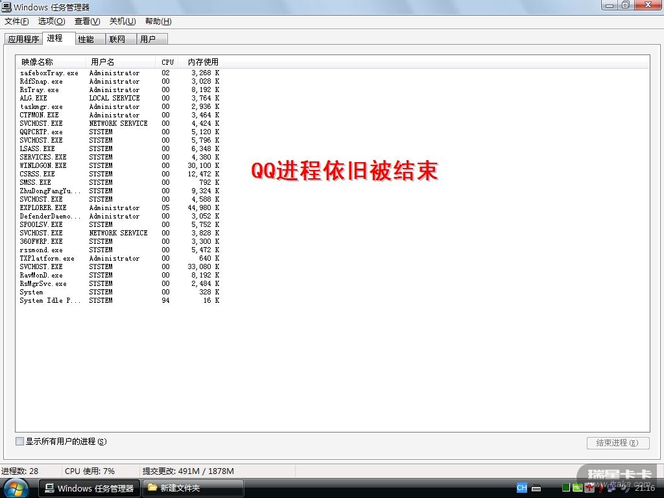Open the 选项(O) menu
The image size is (664, 498).
(x=52, y=21)
